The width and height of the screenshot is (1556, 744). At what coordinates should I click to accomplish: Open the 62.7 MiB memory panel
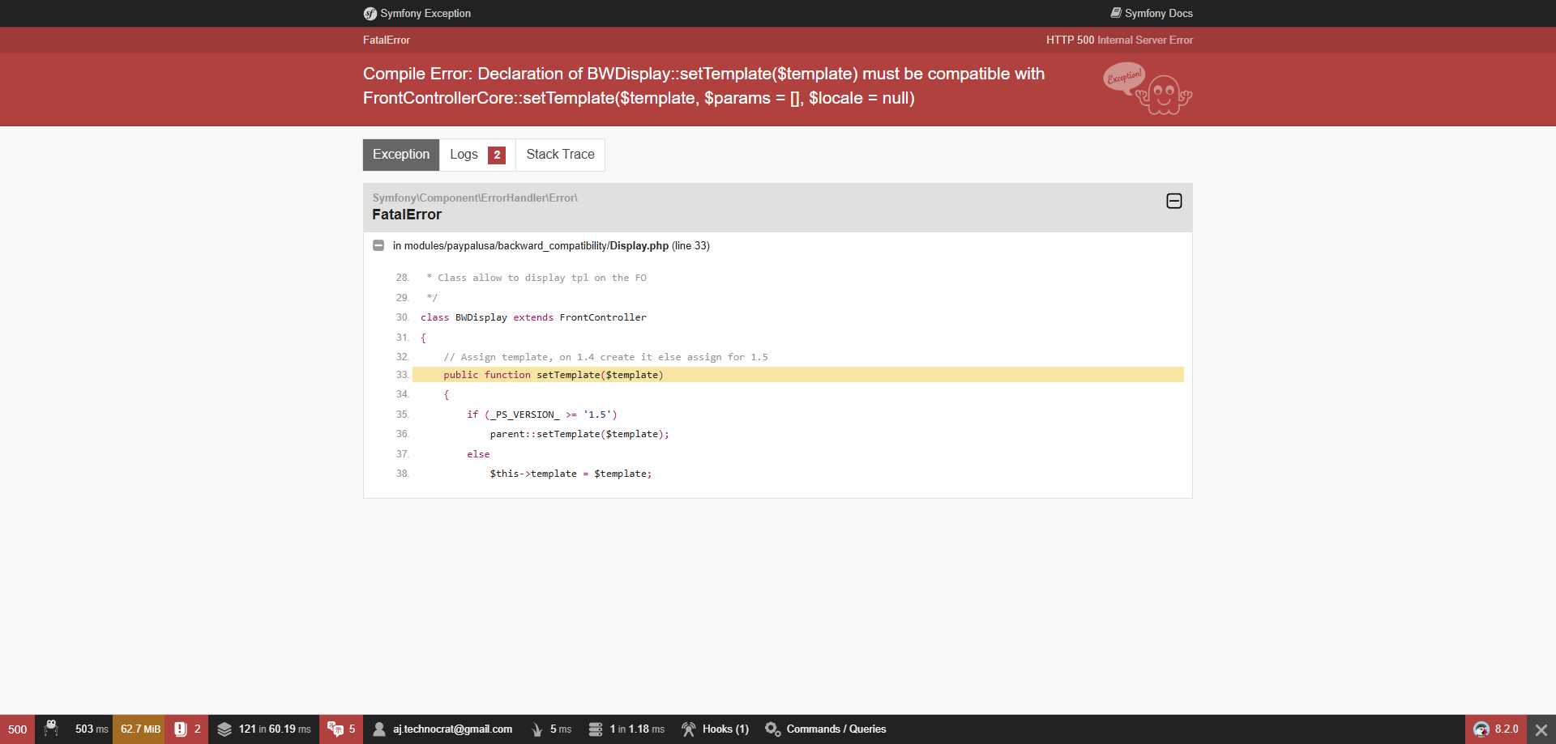139,729
